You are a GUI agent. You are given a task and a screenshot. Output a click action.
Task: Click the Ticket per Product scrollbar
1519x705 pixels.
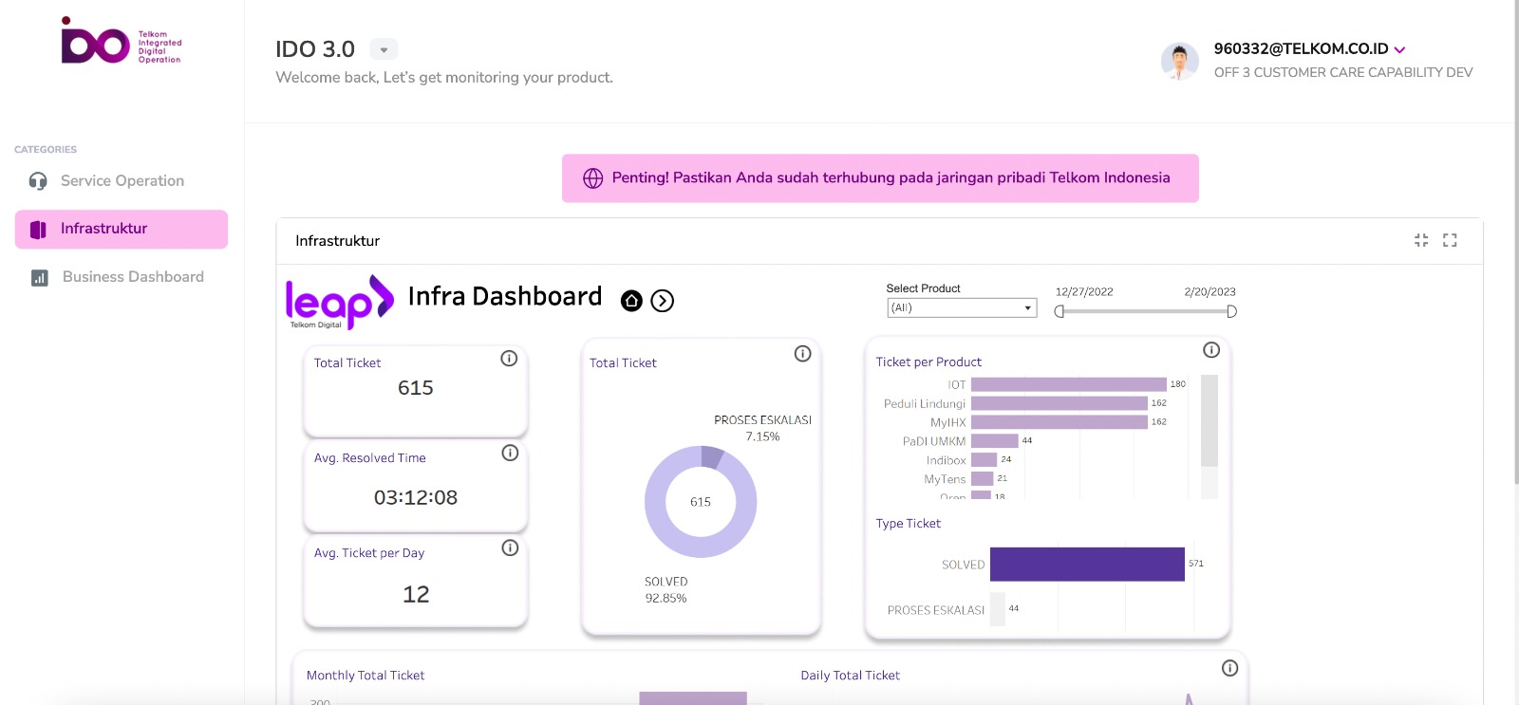tap(1209, 421)
